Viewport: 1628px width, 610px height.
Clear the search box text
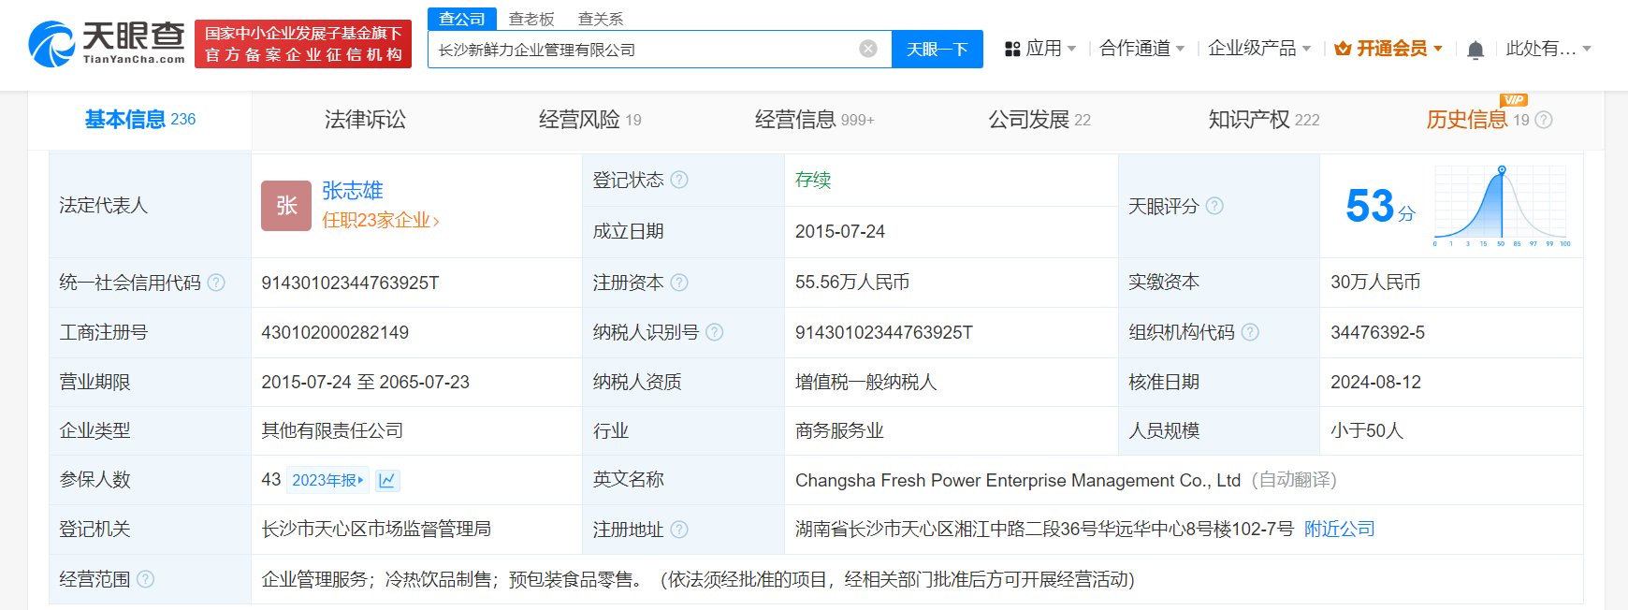tap(868, 49)
